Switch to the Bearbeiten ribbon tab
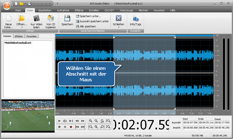The image size is (233, 139). point(45,10)
